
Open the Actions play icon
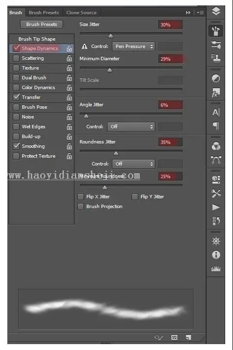pos(216,208)
